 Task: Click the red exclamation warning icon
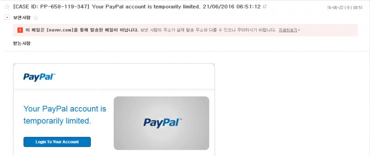tap(20, 30)
